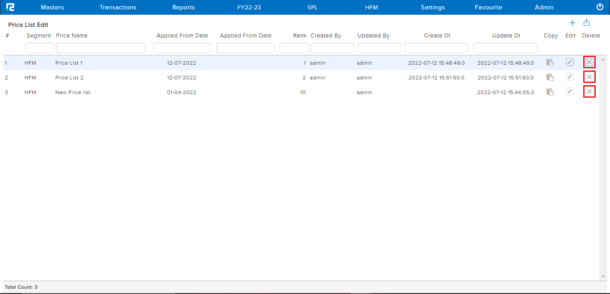Delete the New Price list row
The image size is (610, 294).
(589, 92)
